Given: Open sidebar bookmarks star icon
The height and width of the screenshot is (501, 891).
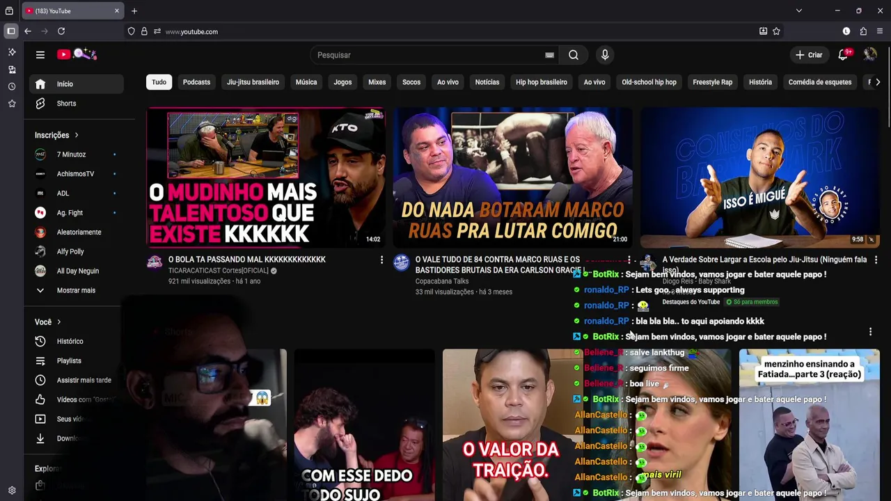Looking at the screenshot, I should pos(12,104).
